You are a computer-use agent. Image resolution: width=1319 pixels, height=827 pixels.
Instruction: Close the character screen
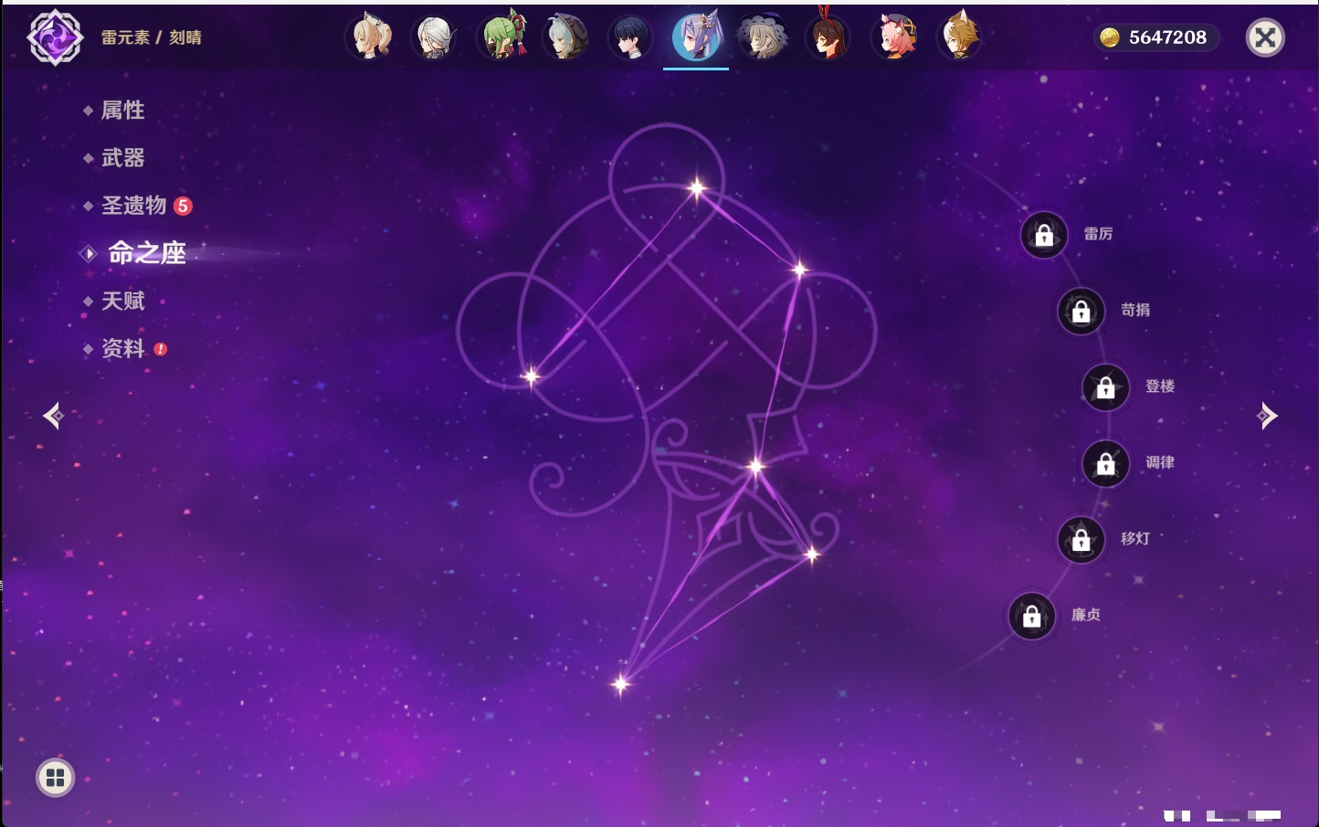(1265, 37)
